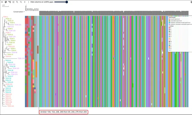The height and width of the screenshot is (115, 192).
Task: Open the tune sliders settings icon
Action: point(13,2)
